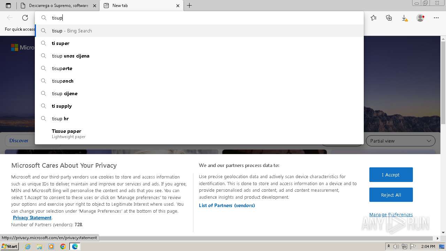
Task: Open the Action Center flag icon
Action: click(413, 246)
